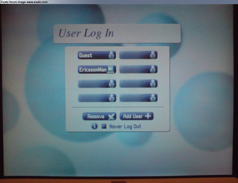The height and width of the screenshot is (183, 238).
Task: Click the question-mark avatar on Guest
Action: click(111, 55)
